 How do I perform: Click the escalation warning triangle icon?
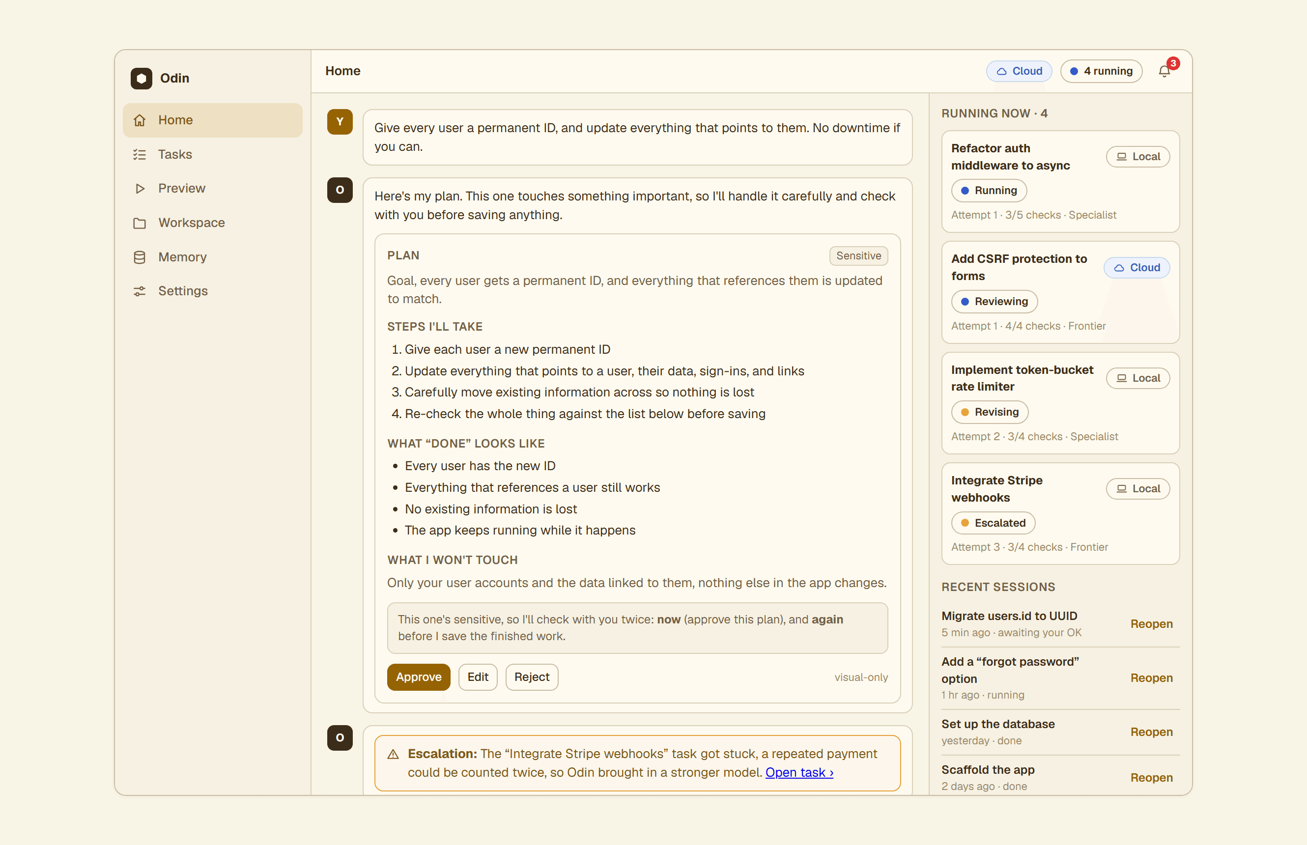pos(393,755)
